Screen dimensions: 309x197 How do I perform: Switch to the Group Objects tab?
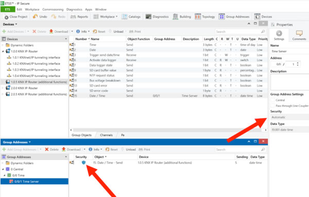pyautogui.click(x=81, y=135)
